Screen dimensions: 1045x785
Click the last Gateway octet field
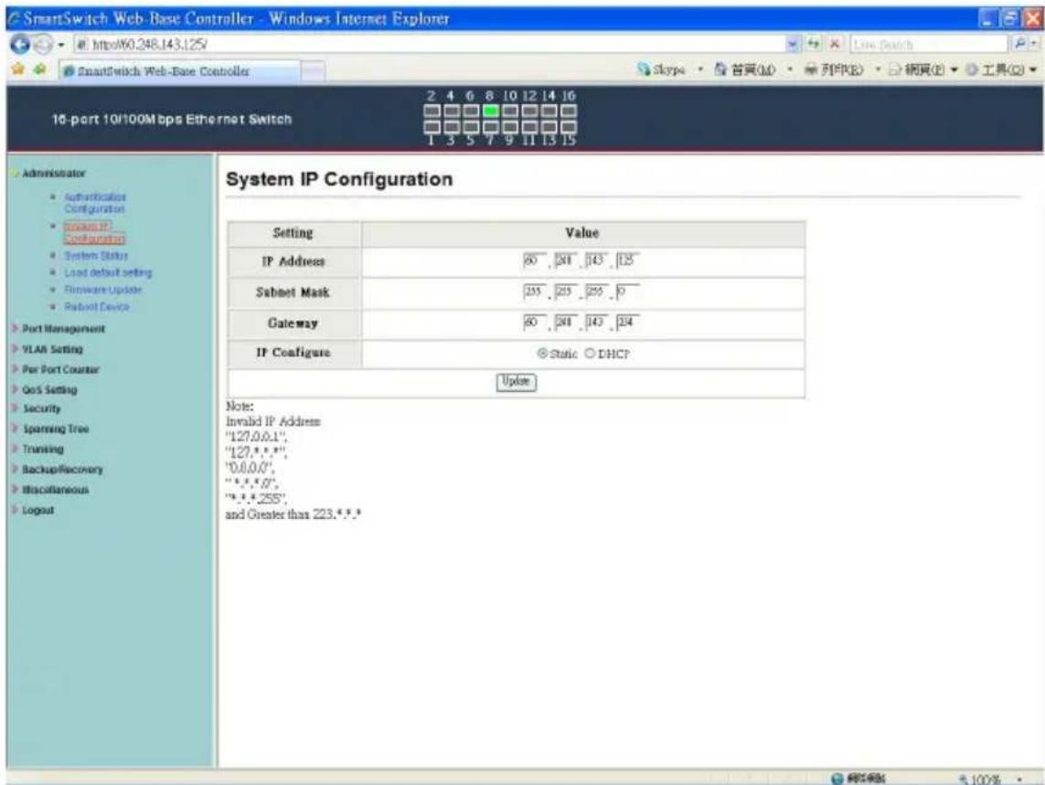(x=628, y=323)
